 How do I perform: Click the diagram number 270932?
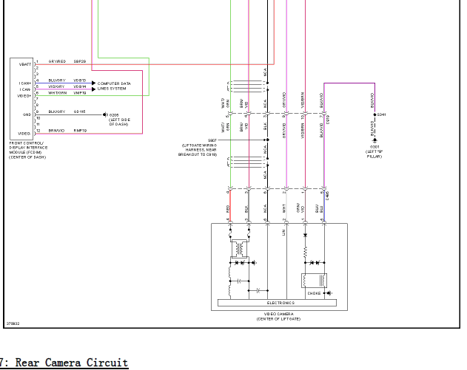(x=13, y=323)
